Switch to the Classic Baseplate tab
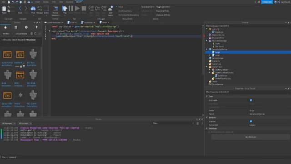291x164 pixels. coord(54,22)
